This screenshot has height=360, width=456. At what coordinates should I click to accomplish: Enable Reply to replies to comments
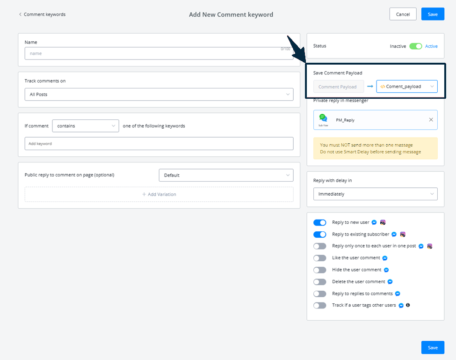click(x=319, y=294)
